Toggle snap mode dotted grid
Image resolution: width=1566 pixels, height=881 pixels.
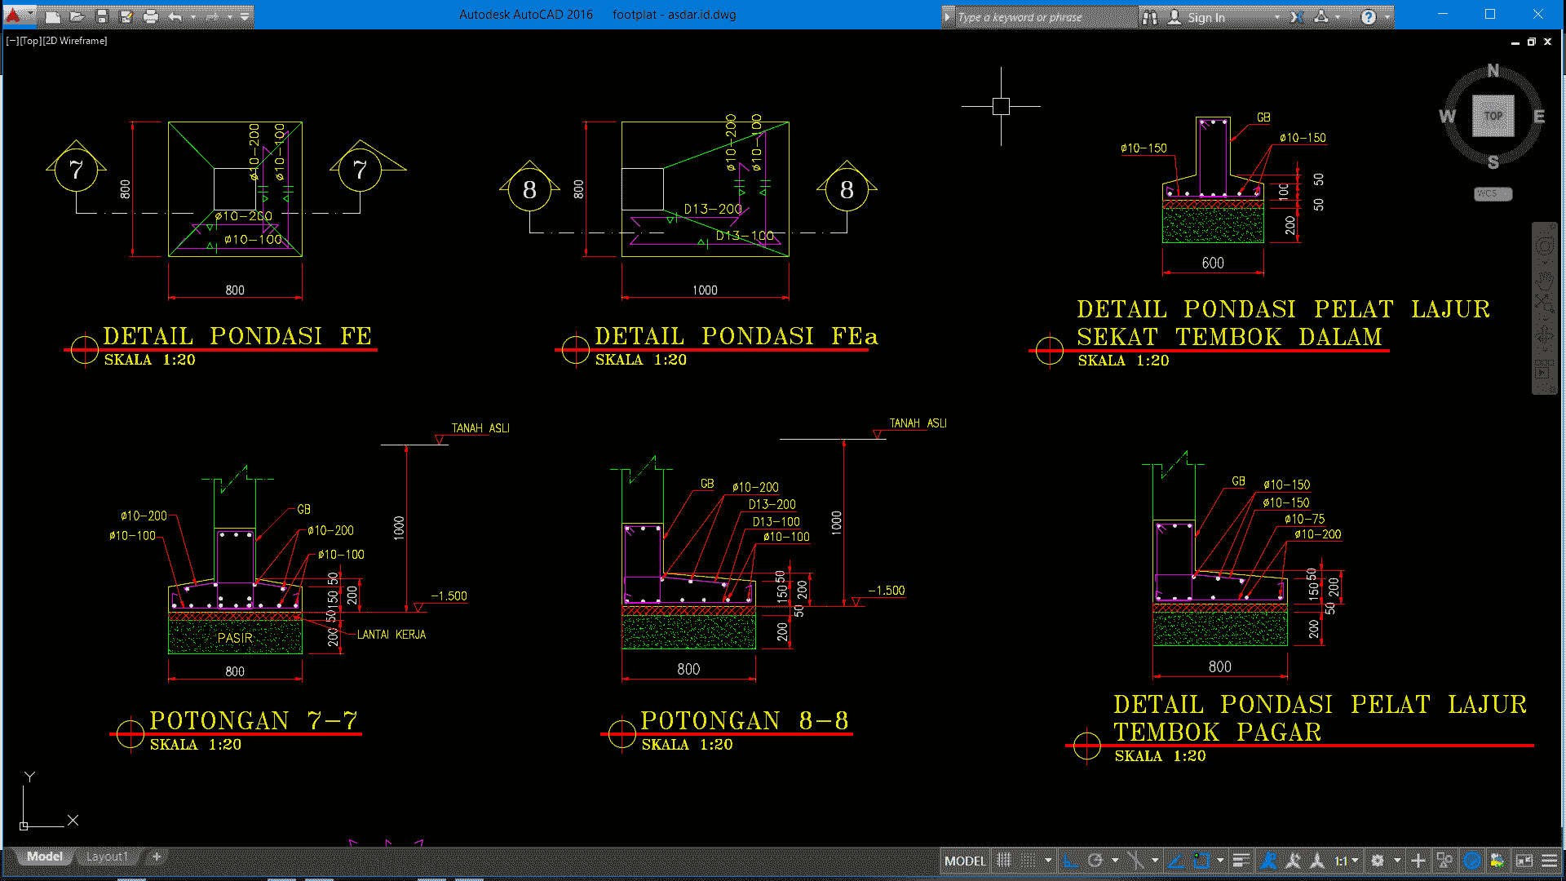[x=1029, y=861]
